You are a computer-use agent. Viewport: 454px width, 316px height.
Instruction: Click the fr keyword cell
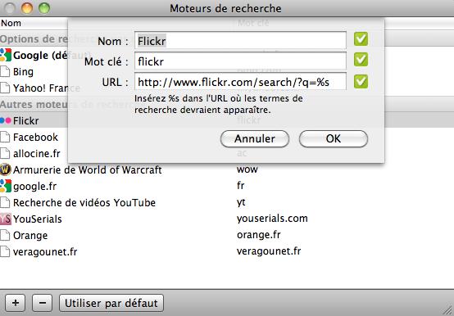pyautogui.click(x=241, y=185)
